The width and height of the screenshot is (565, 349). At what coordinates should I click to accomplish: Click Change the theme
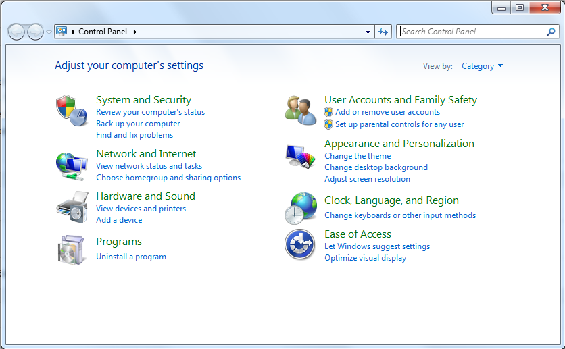pos(358,156)
